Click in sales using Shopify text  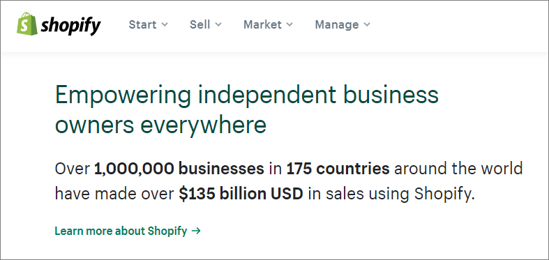click(x=391, y=195)
